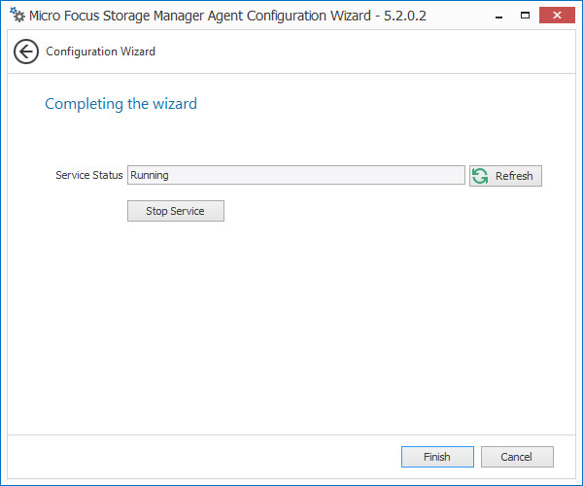Click the 'Completing the wizard' heading
This screenshot has height=486, width=583.
point(120,104)
